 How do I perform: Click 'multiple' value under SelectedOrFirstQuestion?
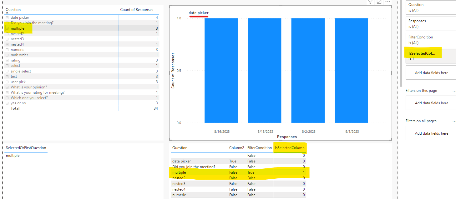[x=13, y=156]
